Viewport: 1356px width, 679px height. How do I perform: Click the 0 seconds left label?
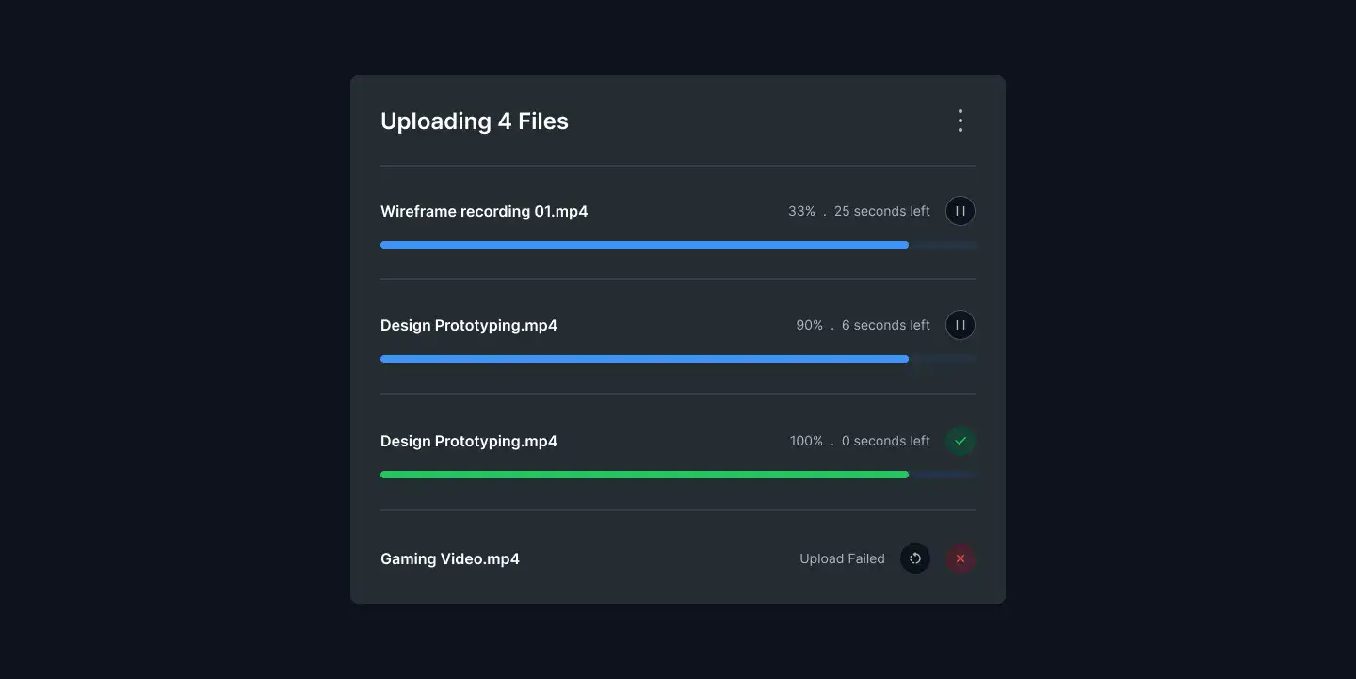(885, 441)
